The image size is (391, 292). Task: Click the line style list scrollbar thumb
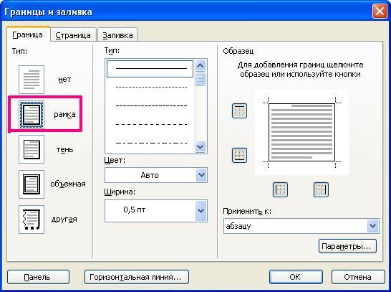pos(201,79)
